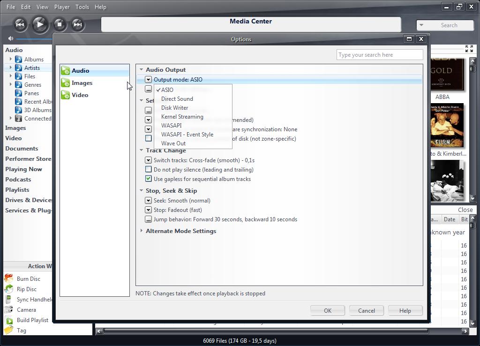
Task: Enable Do not play silence checkbox
Action: pos(149,170)
